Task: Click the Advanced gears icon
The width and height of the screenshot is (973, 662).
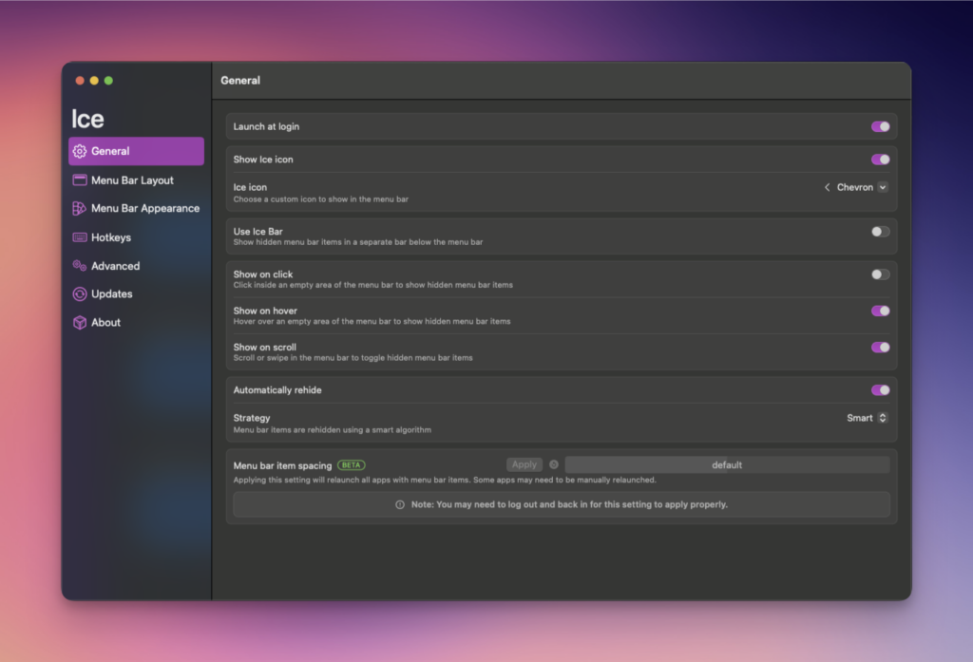Action: 80,266
